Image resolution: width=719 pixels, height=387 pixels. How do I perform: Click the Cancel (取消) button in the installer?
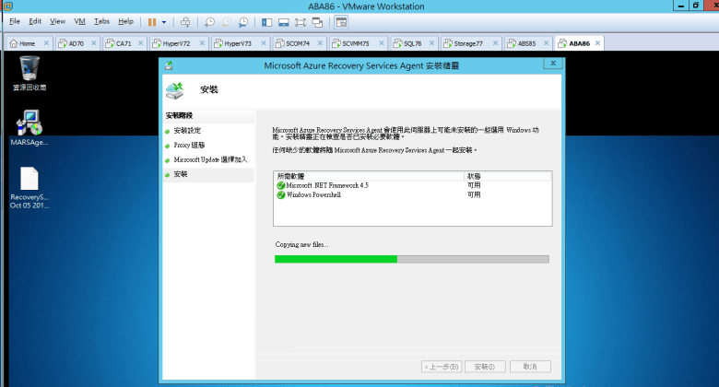pos(528,366)
